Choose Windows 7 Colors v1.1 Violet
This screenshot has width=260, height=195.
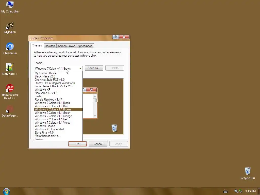[58, 123]
